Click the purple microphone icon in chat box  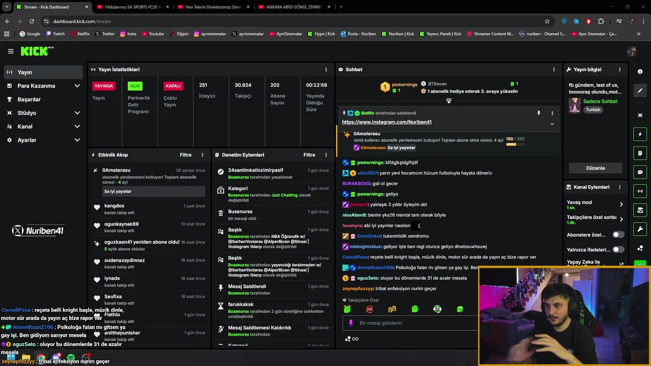[350, 323]
